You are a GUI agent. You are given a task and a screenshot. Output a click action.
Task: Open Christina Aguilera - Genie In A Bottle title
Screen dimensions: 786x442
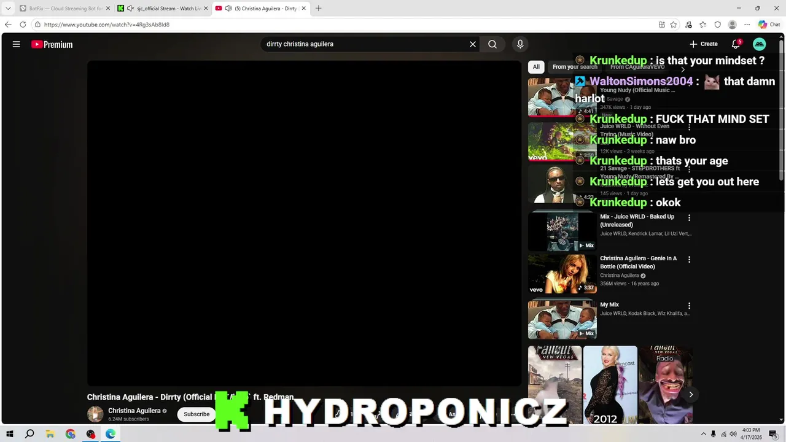638,262
